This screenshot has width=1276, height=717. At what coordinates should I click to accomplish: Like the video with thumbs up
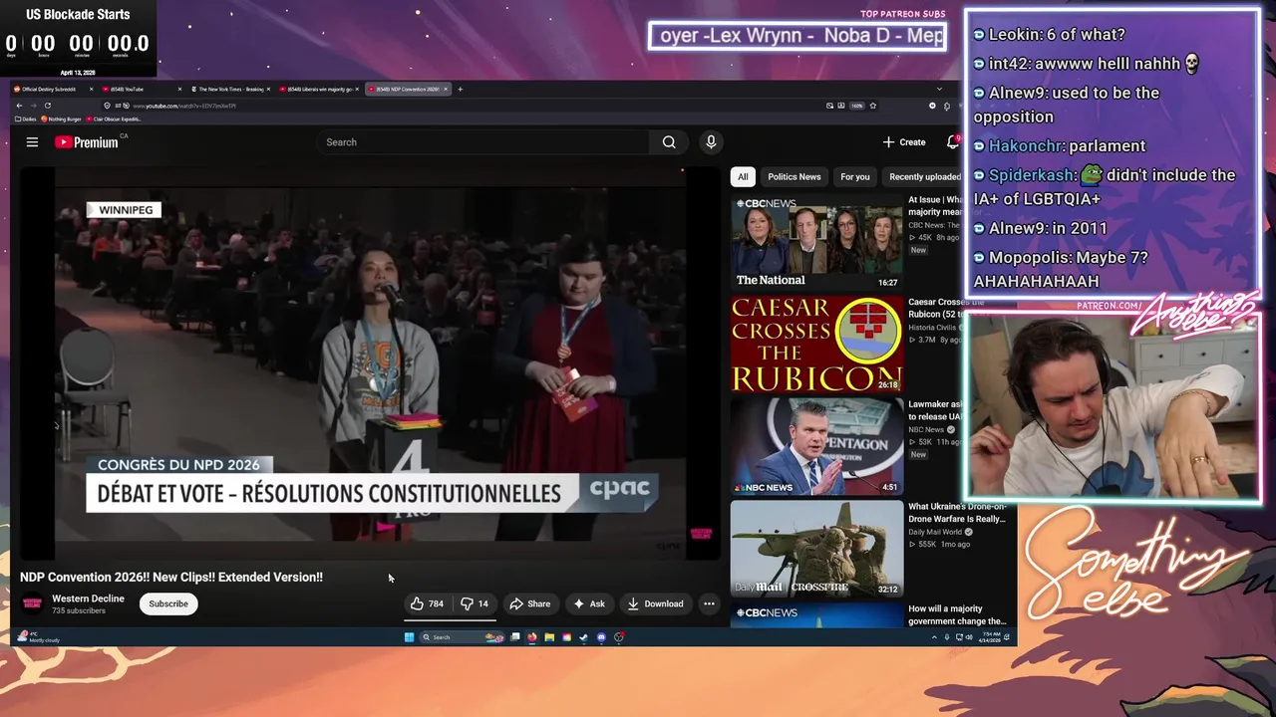427,603
